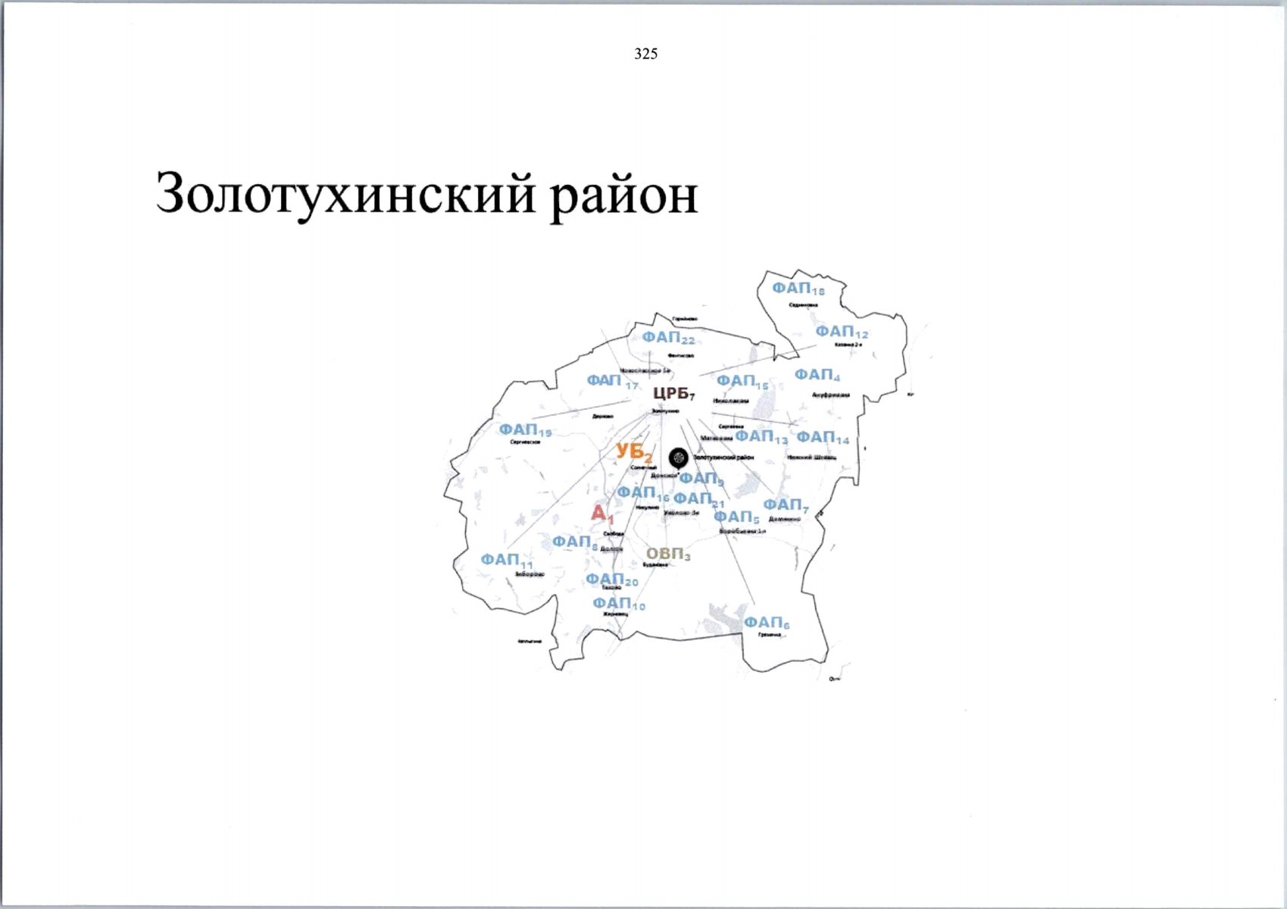
Task: Click the page number 325
Action: click(x=645, y=54)
